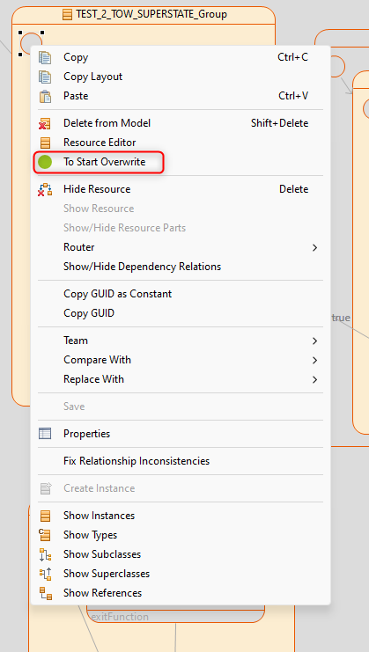Open the Compare With submenu arrow
The image size is (369, 652).
click(x=314, y=360)
